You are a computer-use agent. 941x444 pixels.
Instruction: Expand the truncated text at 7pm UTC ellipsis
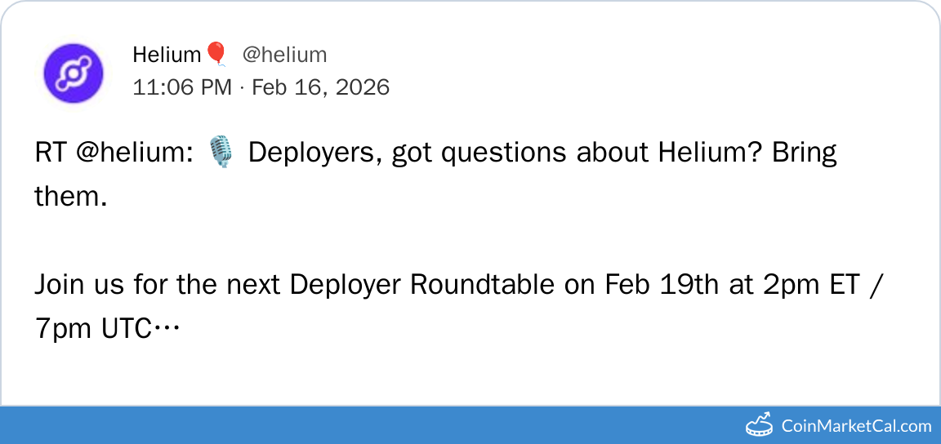coord(167,328)
